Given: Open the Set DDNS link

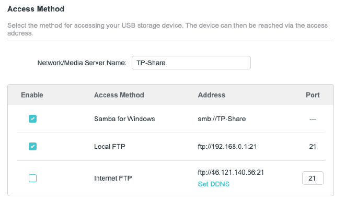Looking at the screenshot, I should [213, 184].
